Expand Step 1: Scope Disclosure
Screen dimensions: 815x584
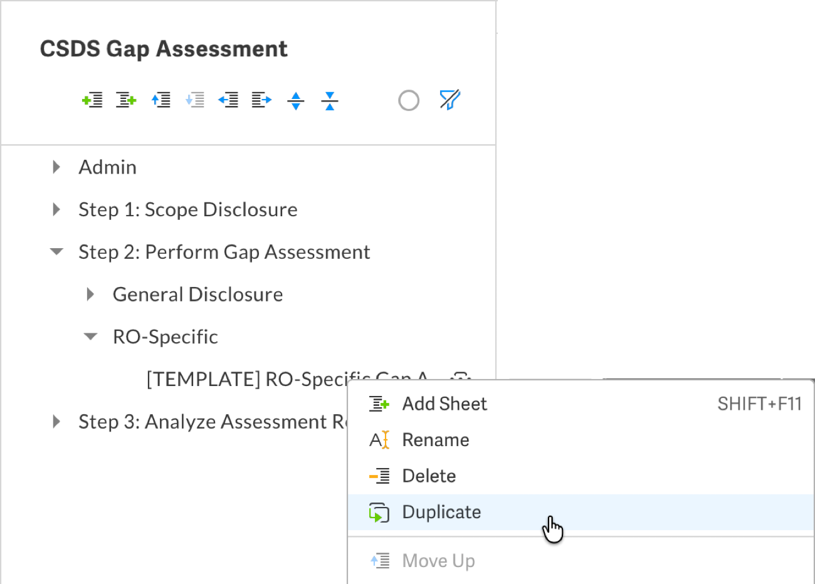[x=56, y=209]
